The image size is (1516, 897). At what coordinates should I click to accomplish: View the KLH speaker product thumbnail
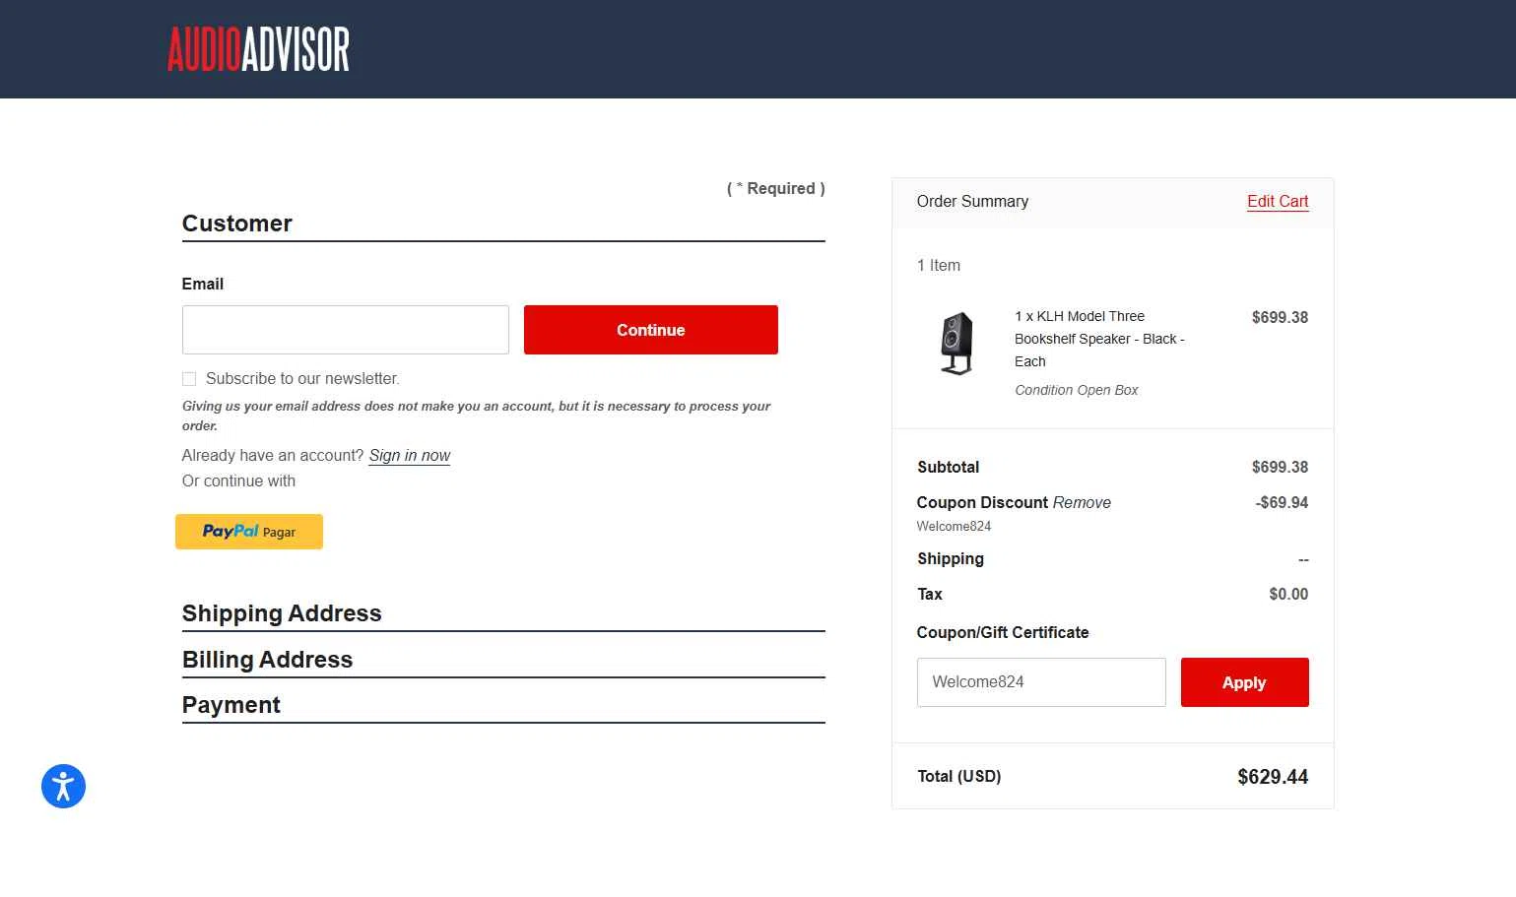956,344
